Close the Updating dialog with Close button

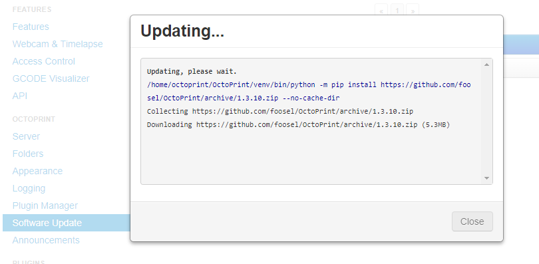pyautogui.click(x=472, y=221)
